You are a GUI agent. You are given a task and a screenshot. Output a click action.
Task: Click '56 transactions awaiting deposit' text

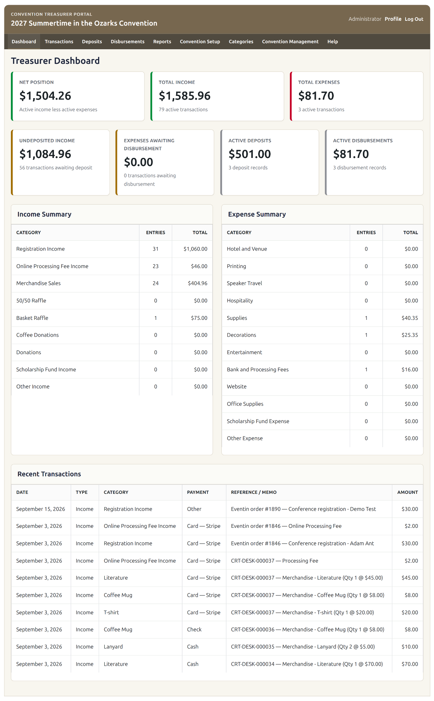pos(56,168)
